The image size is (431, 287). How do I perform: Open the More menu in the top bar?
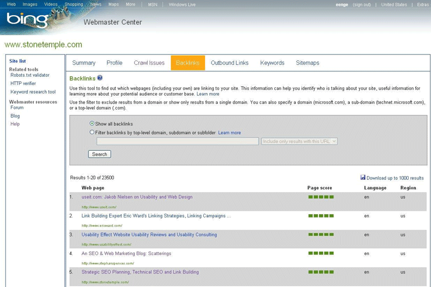pyautogui.click(x=130, y=4)
